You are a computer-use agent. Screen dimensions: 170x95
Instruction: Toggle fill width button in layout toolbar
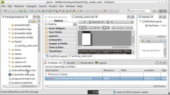point(81,28)
